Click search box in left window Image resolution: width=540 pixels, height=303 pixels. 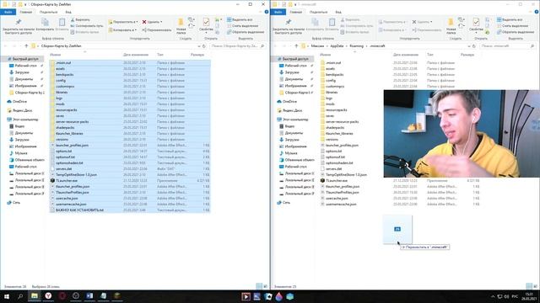237,45
